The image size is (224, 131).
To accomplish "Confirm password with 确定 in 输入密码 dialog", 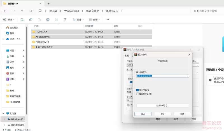I will click(143, 114).
